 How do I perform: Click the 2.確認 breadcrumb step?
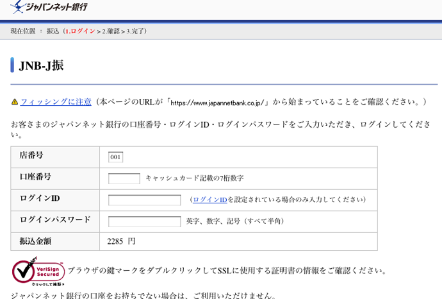tap(111, 31)
